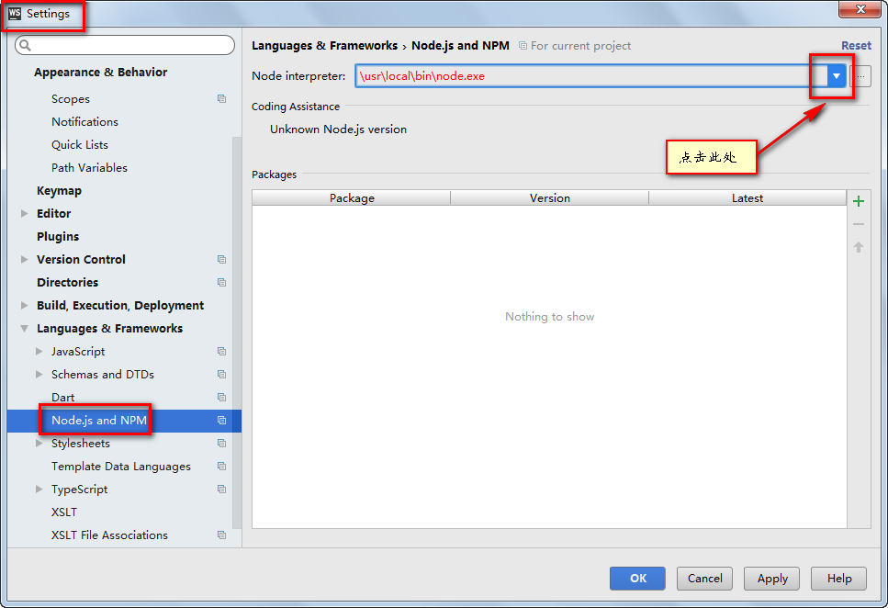Open Notifications settings
Screen dimensions: 888x608
click(84, 122)
